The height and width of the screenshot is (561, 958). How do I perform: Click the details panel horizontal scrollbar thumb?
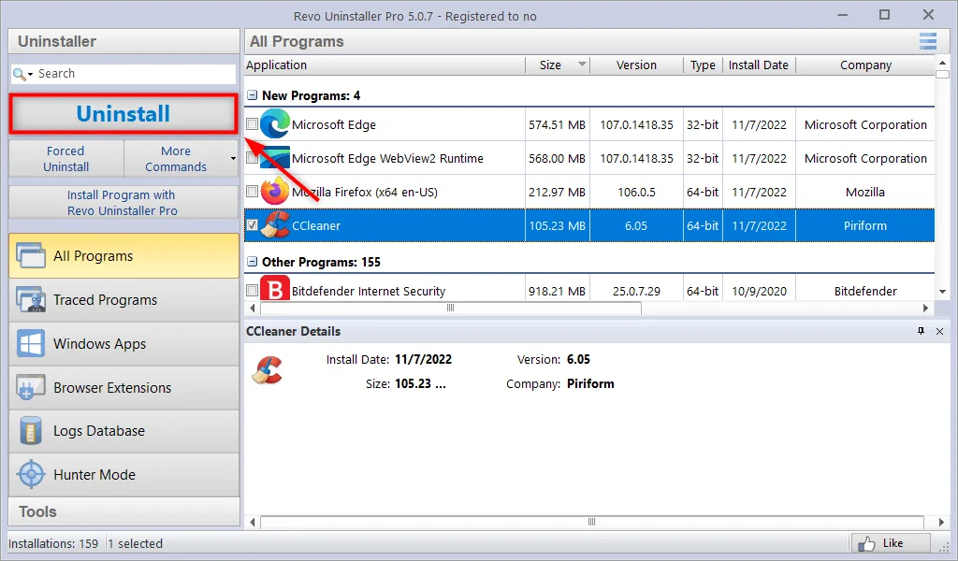[x=591, y=522]
